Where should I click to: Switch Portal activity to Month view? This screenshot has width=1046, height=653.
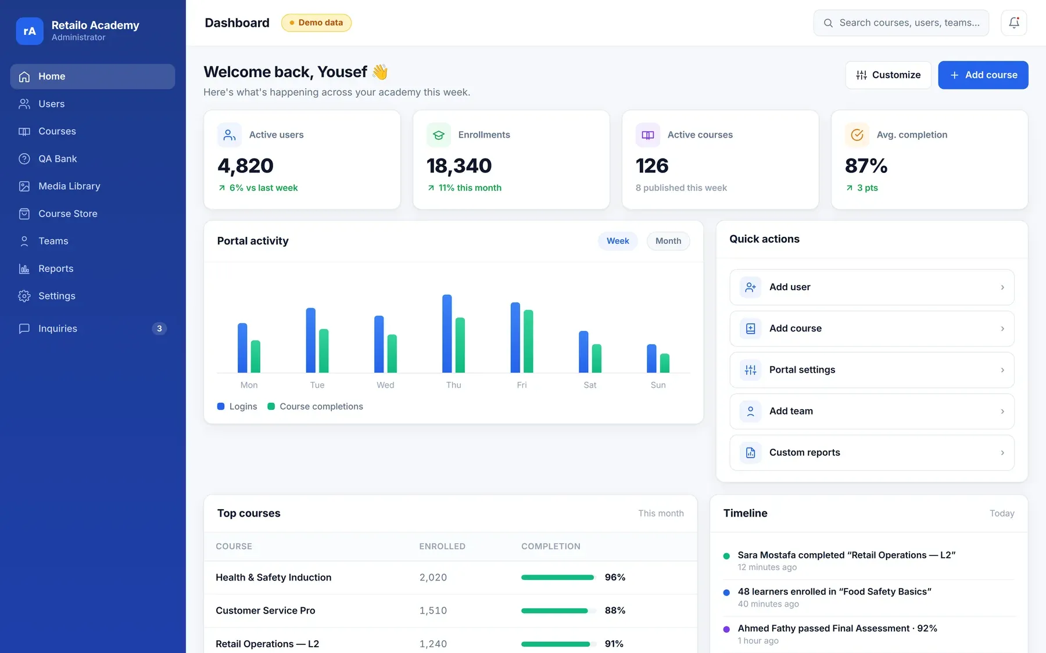click(668, 241)
